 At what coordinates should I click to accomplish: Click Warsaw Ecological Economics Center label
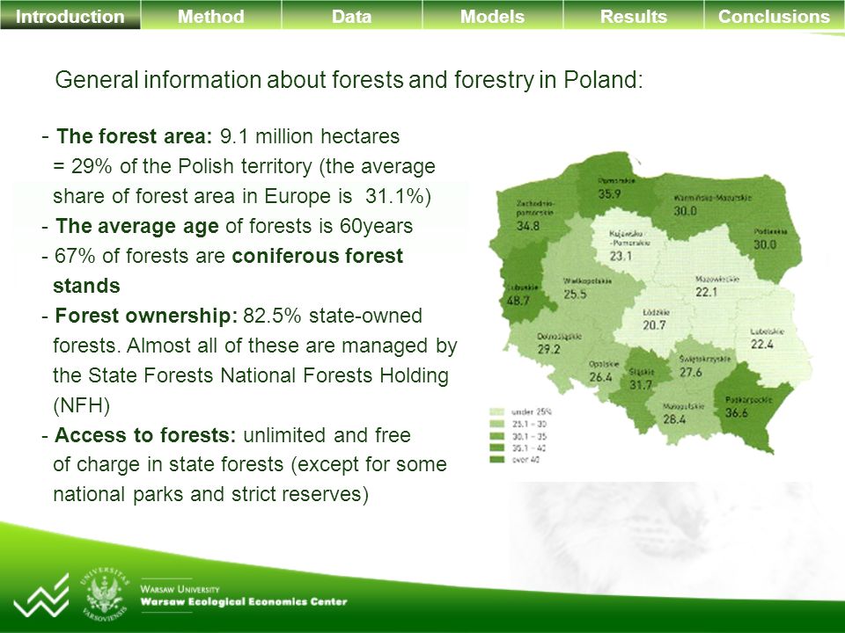244,601
